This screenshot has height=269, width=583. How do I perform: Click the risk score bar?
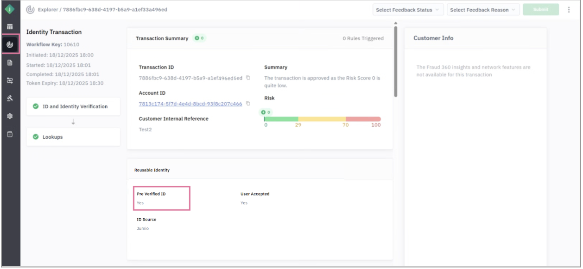tap(322, 119)
